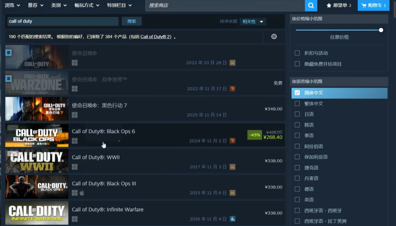The height and width of the screenshot is (226, 396).
Task: Click the magnifying glass search icon
Action: pos(311,6)
